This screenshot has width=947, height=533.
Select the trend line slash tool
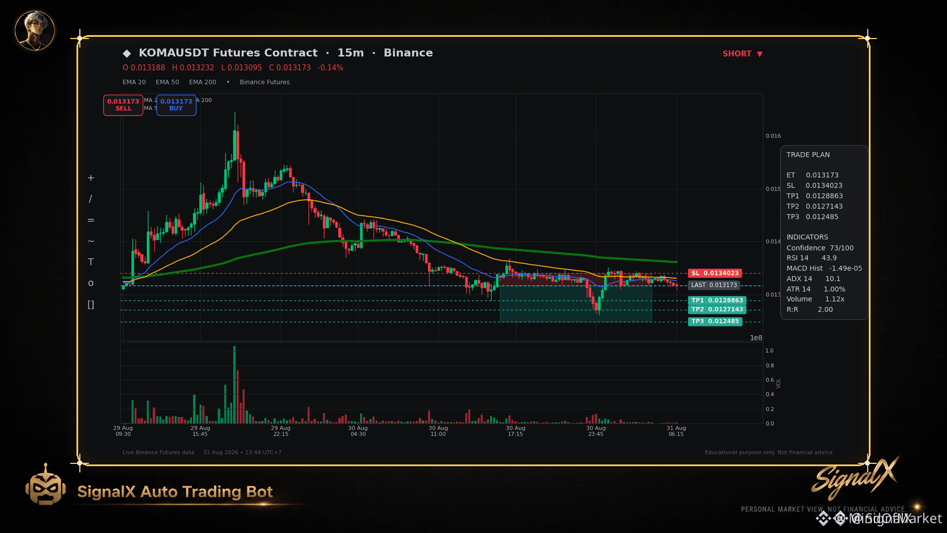click(91, 199)
